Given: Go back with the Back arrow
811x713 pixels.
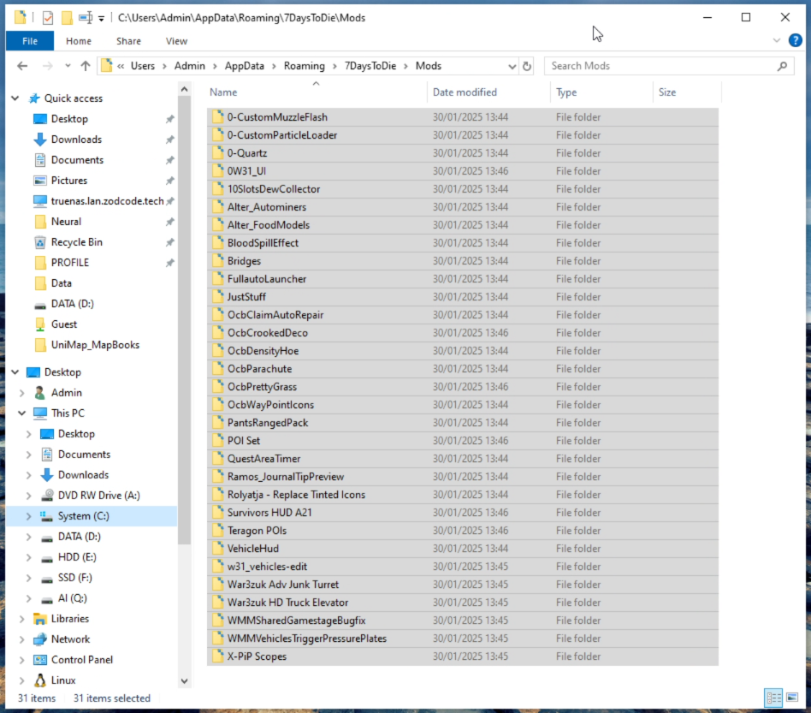Looking at the screenshot, I should pyautogui.click(x=22, y=66).
